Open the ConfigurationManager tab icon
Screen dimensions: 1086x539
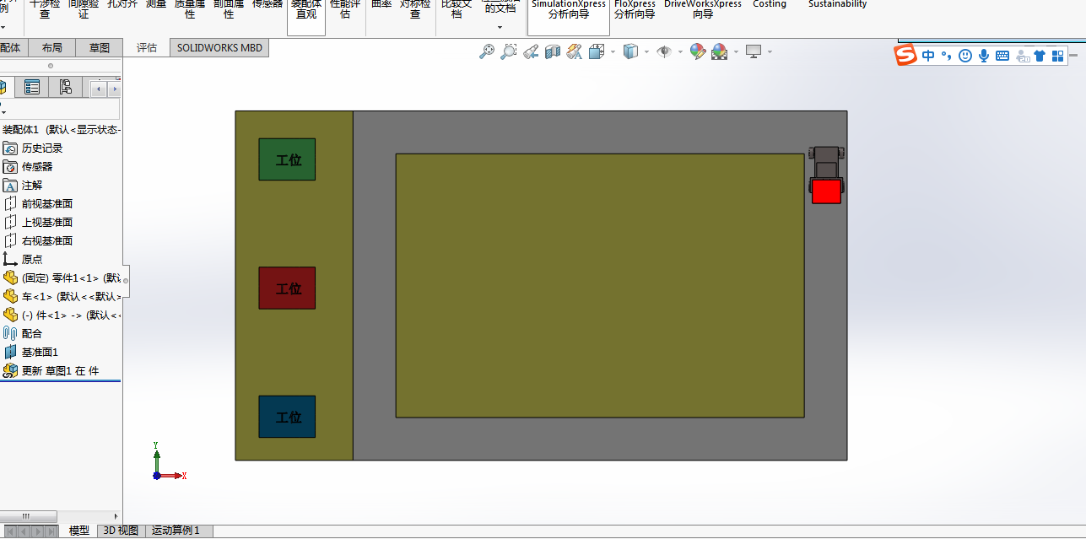[65, 87]
